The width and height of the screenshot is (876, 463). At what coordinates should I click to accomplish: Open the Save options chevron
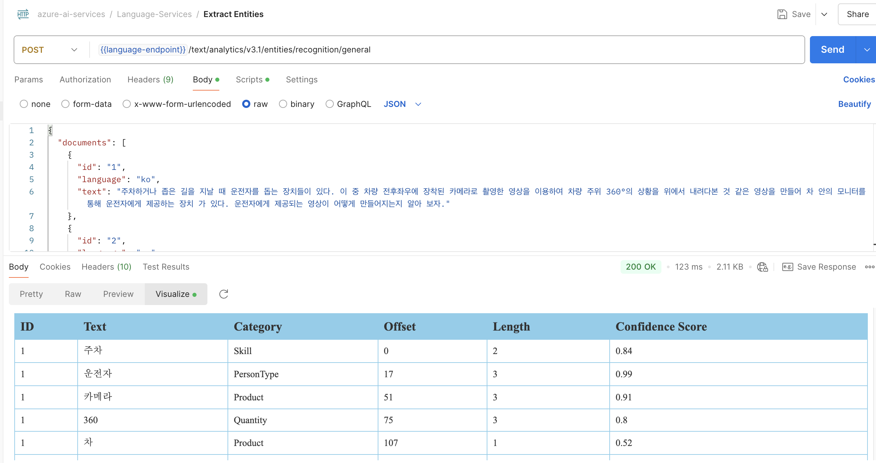pos(824,14)
